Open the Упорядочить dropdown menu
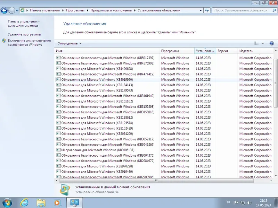Image resolution: width=278 pixels, height=208 pixels. point(70,43)
